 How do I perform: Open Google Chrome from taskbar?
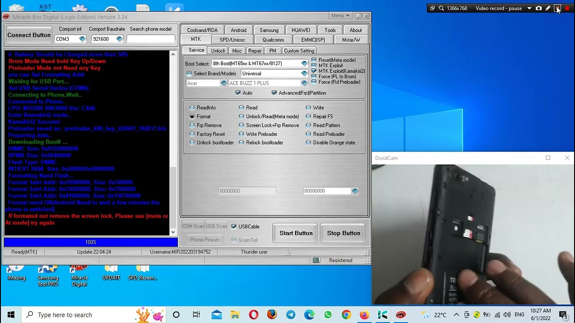point(346,314)
